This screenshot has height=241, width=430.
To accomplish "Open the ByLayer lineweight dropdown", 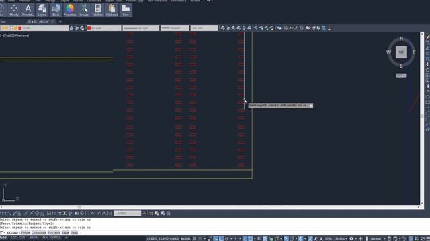I will click(175, 28).
